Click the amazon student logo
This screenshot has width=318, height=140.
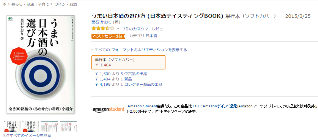point(108,109)
